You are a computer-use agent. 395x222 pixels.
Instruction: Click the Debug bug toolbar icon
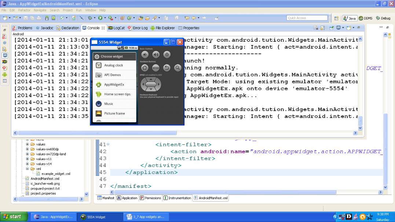90,18
